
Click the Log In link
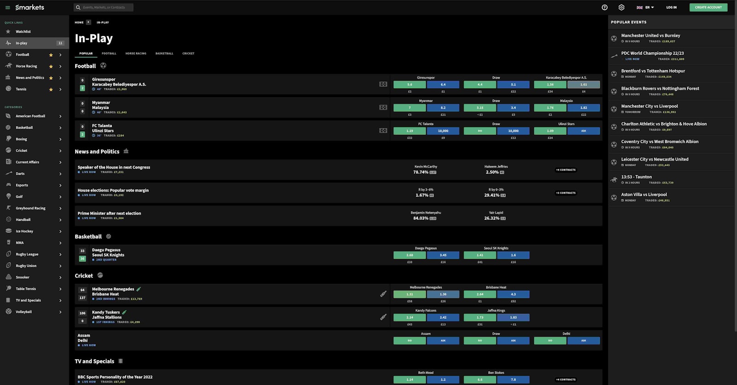(x=671, y=7)
